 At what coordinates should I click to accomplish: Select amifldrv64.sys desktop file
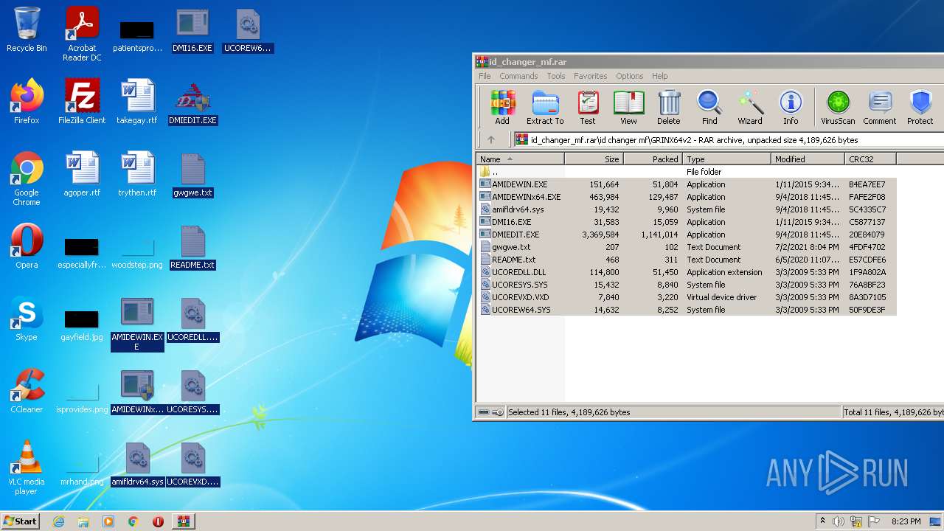(137, 463)
